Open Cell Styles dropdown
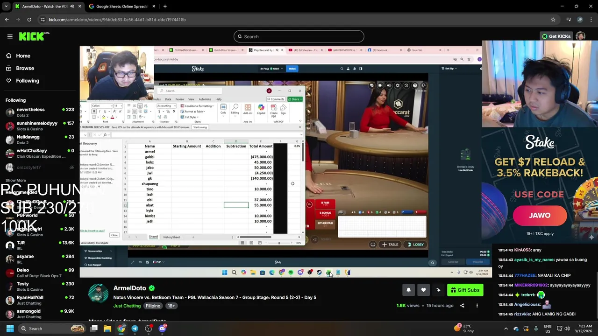The image size is (598, 336). click(190, 117)
